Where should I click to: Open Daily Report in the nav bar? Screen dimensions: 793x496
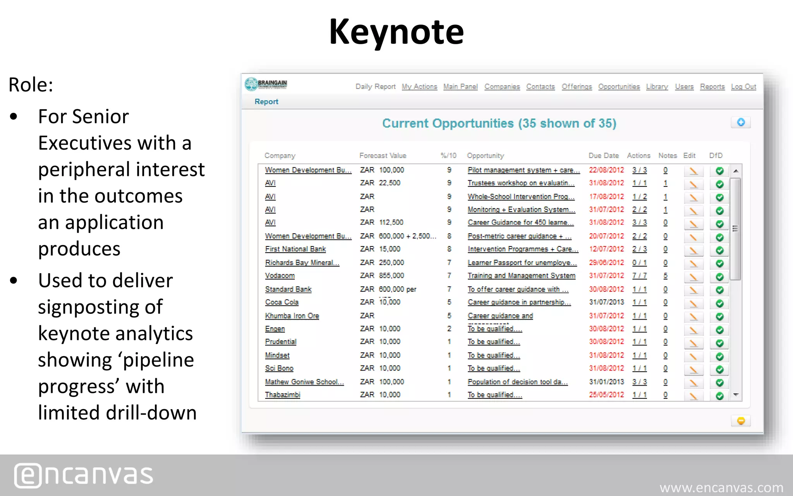(x=376, y=87)
